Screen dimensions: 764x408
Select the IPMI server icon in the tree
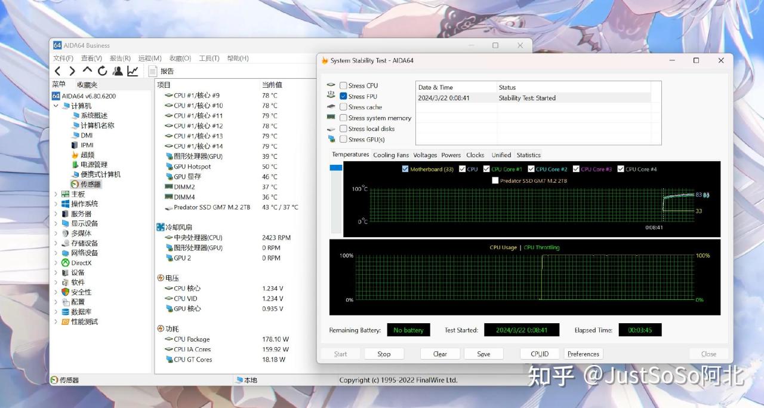click(76, 145)
